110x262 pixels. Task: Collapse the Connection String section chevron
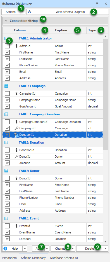6,21
